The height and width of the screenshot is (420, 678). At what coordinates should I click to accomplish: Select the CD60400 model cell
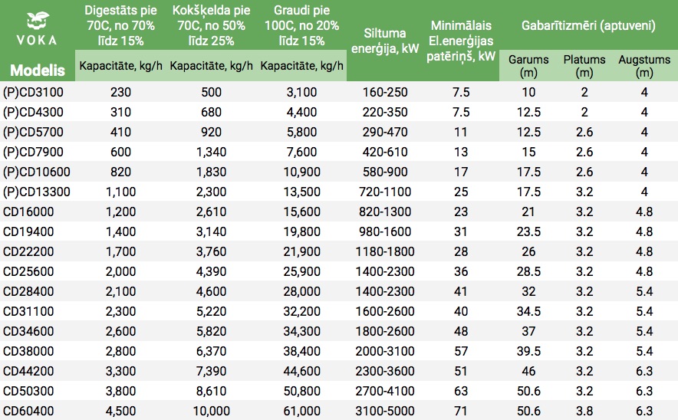(28, 411)
